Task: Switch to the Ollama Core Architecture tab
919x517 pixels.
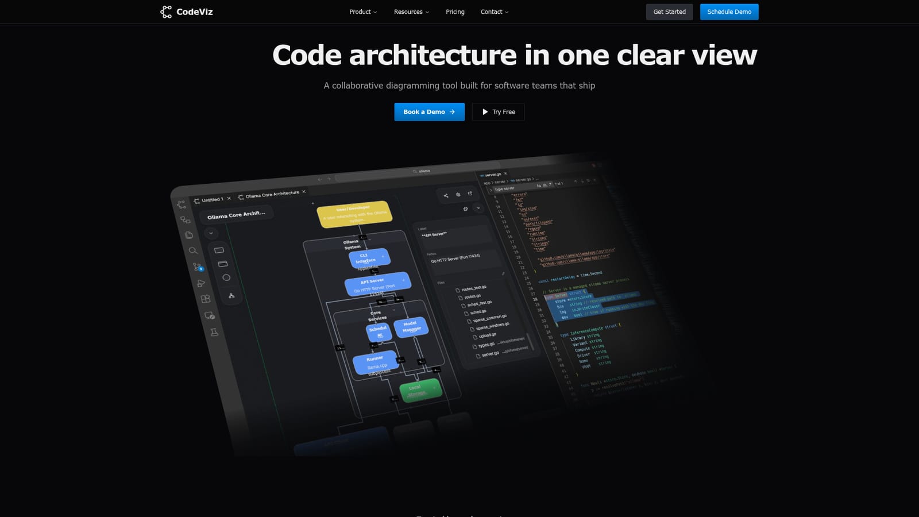Action: [x=272, y=194]
